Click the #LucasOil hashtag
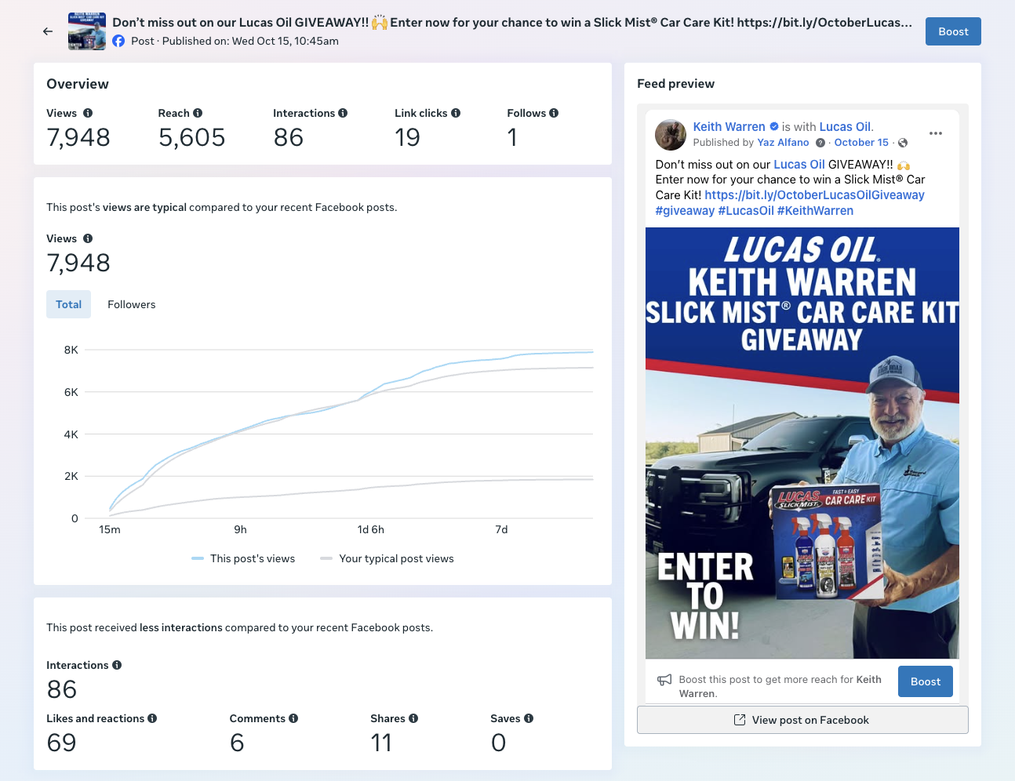This screenshot has height=781, width=1015. 746,211
